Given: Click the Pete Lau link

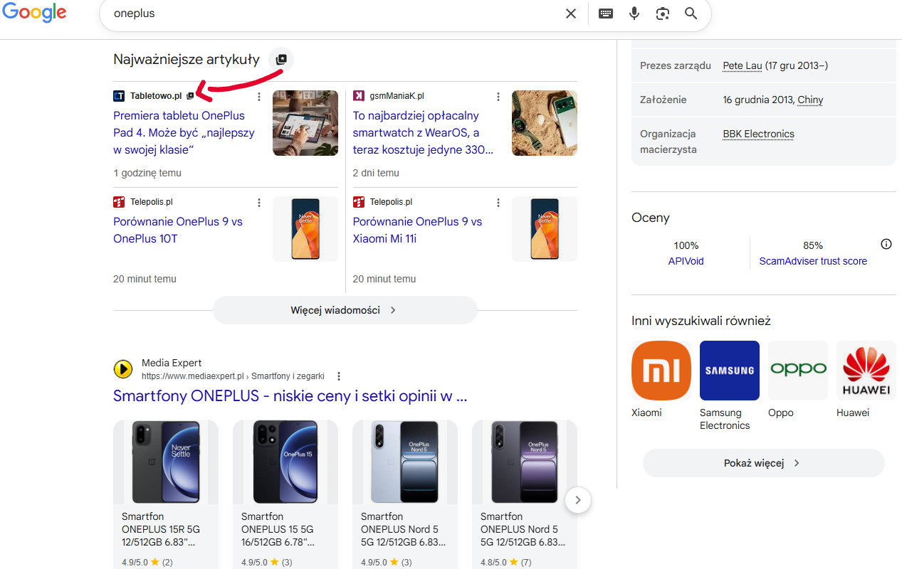Looking at the screenshot, I should click(x=743, y=65).
